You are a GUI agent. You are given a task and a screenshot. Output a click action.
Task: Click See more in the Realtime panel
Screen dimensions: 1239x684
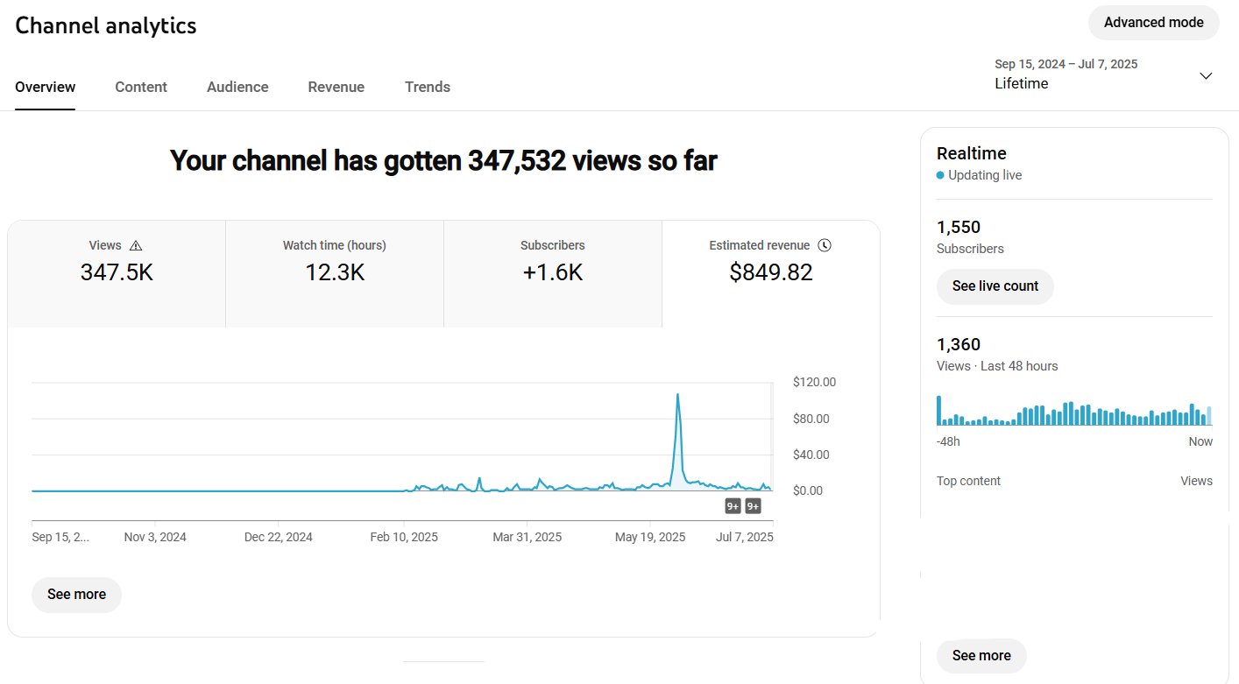[981, 656]
